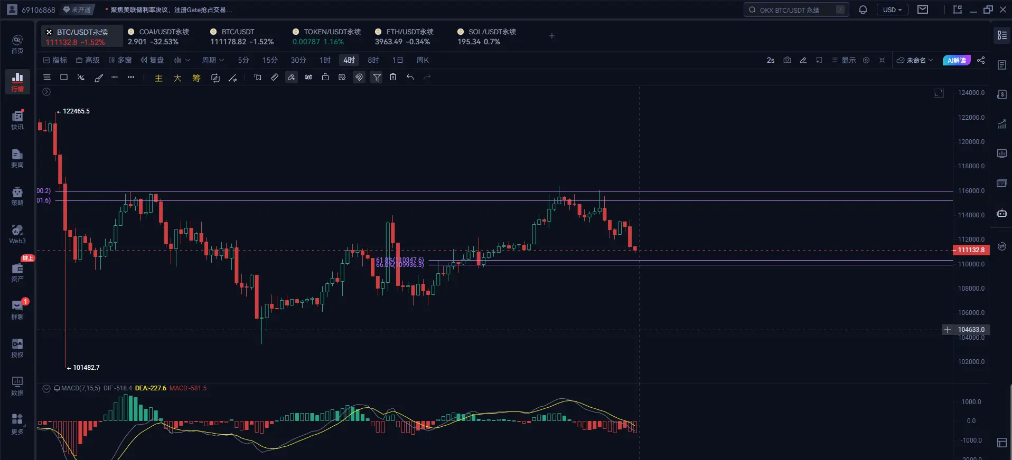
Task: Toggle the drawing filter funnel
Action: [x=377, y=78]
